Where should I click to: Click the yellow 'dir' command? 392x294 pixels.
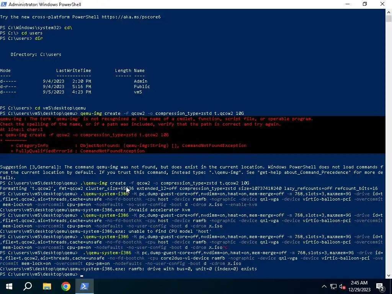click(x=39, y=39)
